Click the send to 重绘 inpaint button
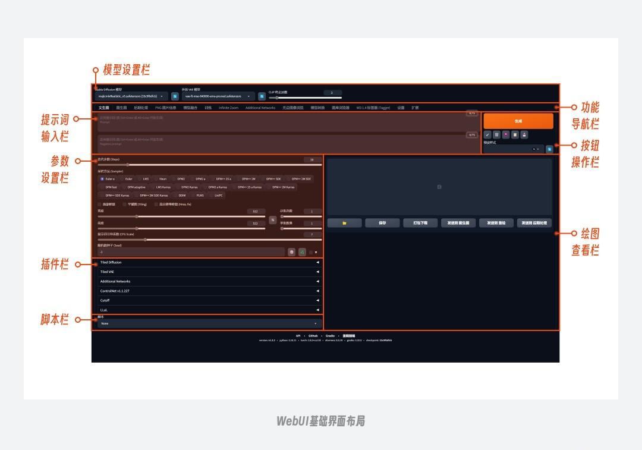The width and height of the screenshot is (642, 450). pyautogui.click(x=496, y=223)
